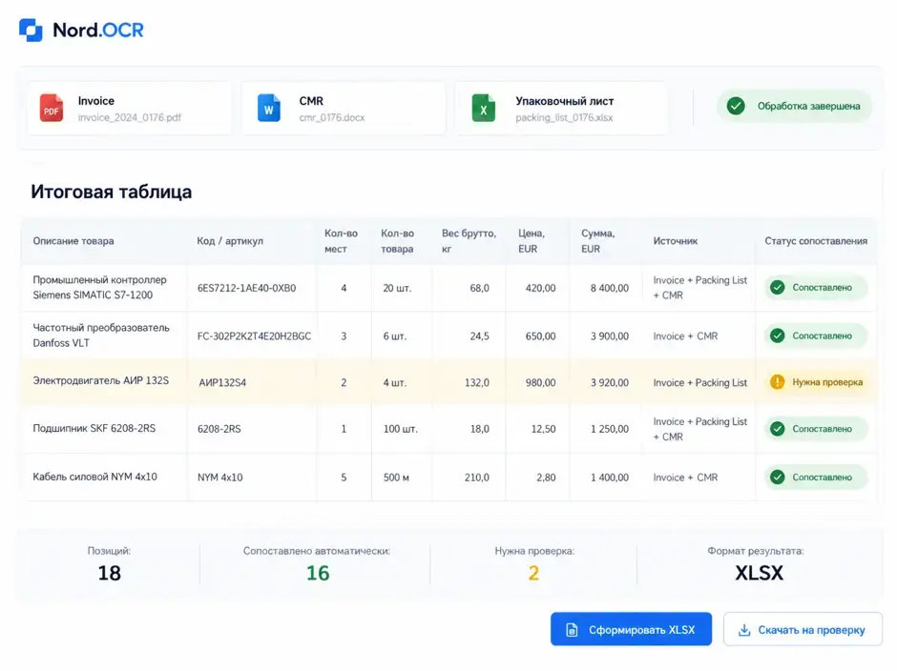Click the Нужна проверка status label
This screenshot has height=671, width=897.
pyautogui.click(x=827, y=382)
